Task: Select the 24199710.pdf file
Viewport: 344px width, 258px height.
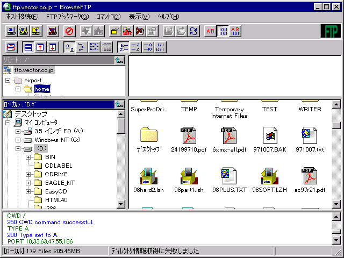Action: (189, 140)
